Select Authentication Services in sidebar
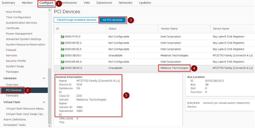 pyautogui.click(x=21, y=23)
